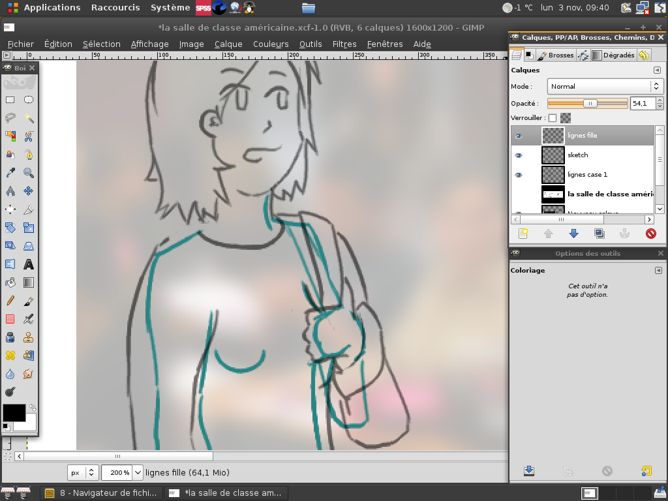This screenshot has height=501, width=668.
Task: Switch to the Brosses tab
Action: tap(556, 55)
